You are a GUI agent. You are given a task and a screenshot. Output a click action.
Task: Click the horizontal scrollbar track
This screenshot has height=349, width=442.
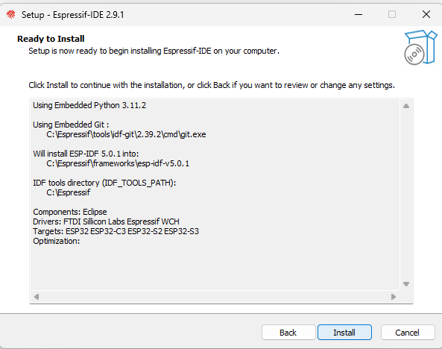(x=215, y=297)
